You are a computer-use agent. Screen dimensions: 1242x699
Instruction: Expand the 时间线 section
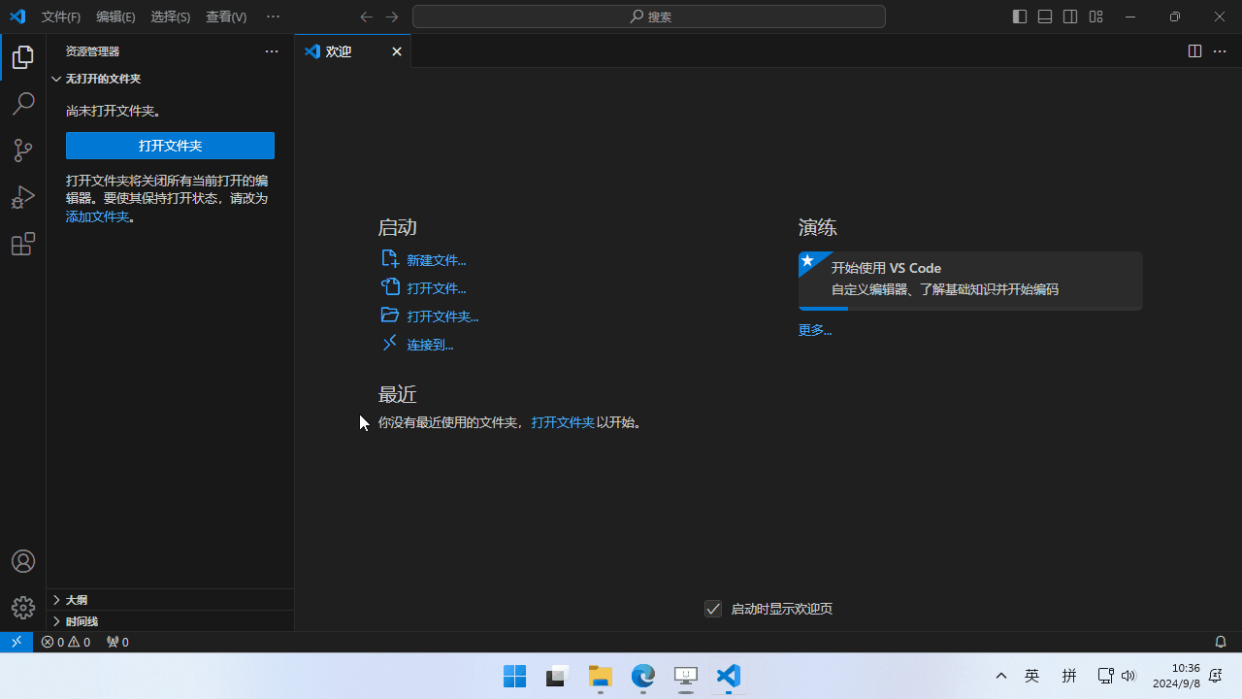pyautogui.click(x=81, y=620)
